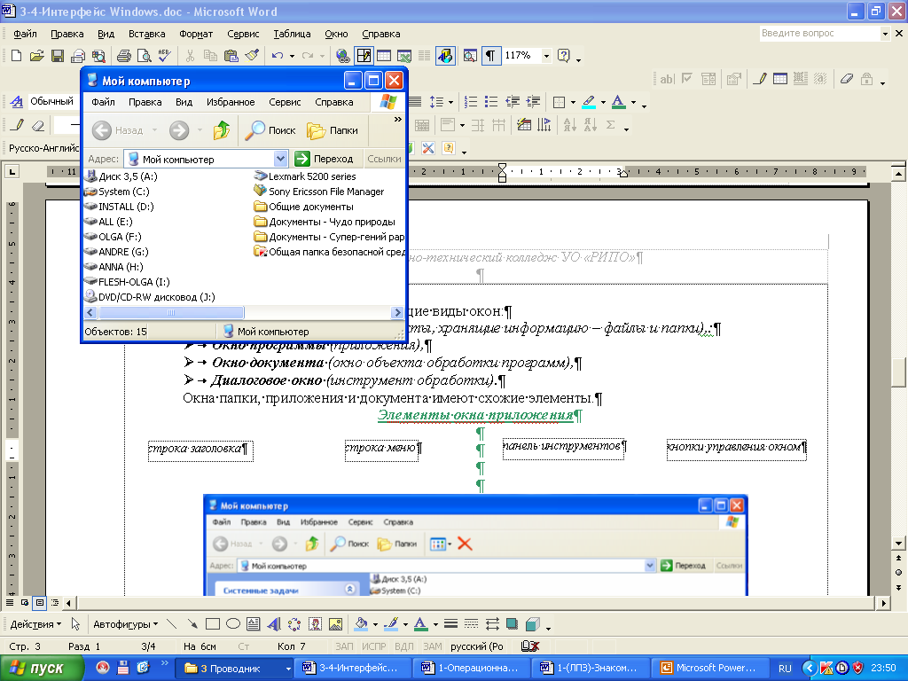
Task: Decrease indent in formatting toolbar
Action: [513, 102]
